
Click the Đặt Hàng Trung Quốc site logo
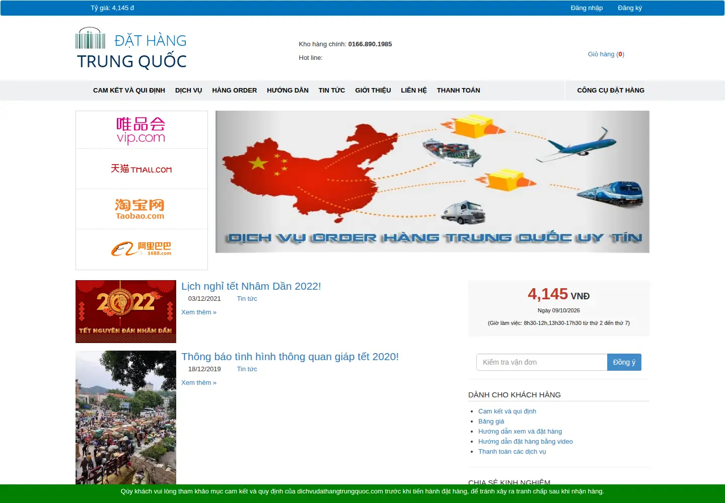tap(131, 48)
